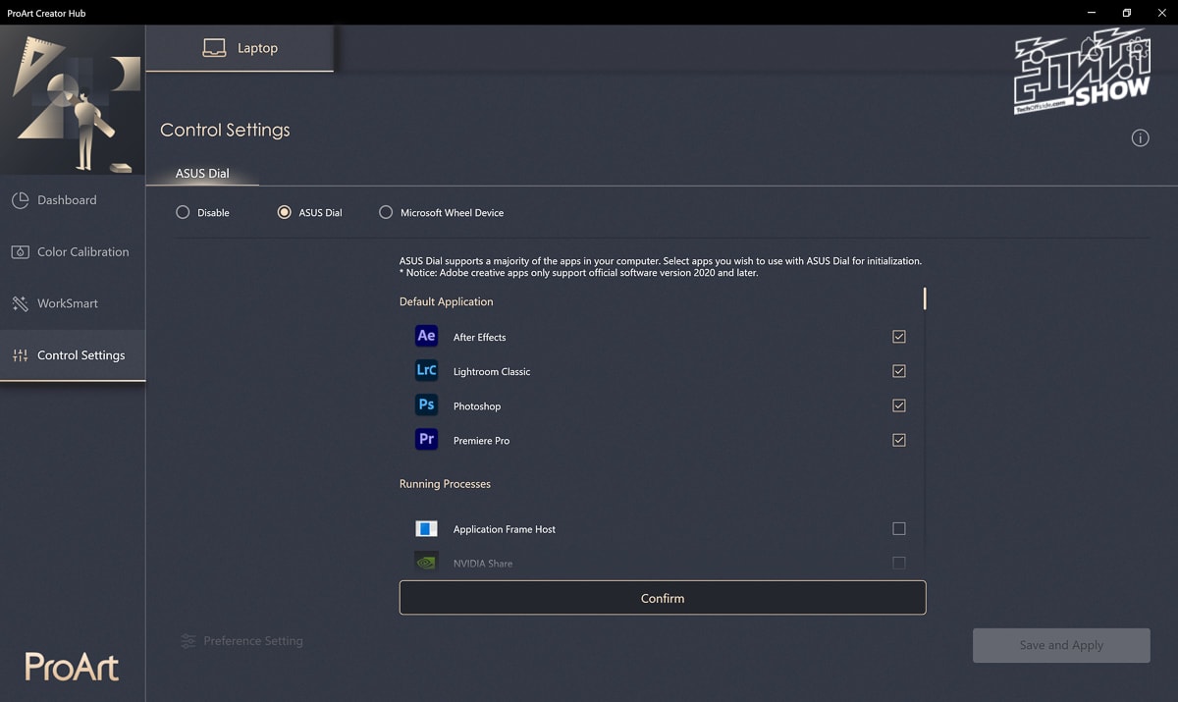
Task: Click the Control Settings page title
Action: click(x=225, y=130)
